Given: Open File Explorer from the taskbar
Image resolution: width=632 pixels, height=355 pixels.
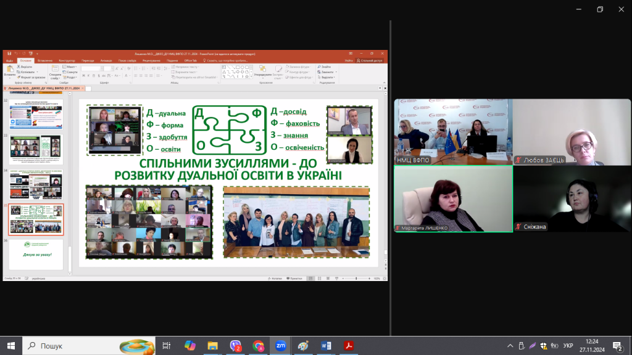Looking at the screenshot, I should point(212,346).
